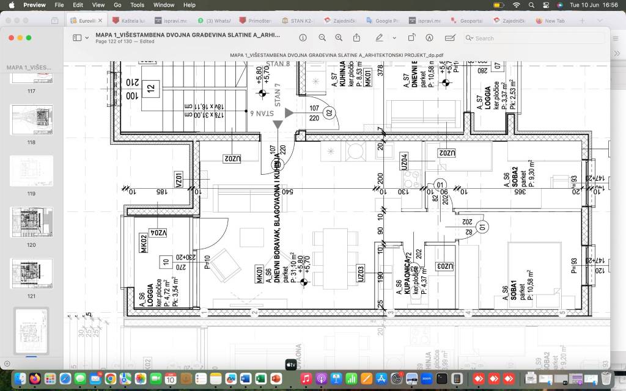This screenshot has width=626, height=391.
Task: Open the Tools menu
Action: (x=137, y=5)
